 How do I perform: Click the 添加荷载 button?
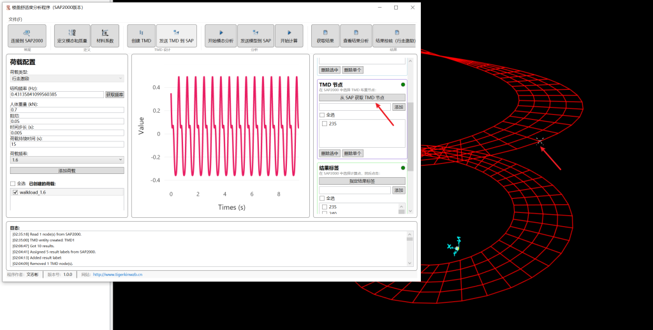67,171
